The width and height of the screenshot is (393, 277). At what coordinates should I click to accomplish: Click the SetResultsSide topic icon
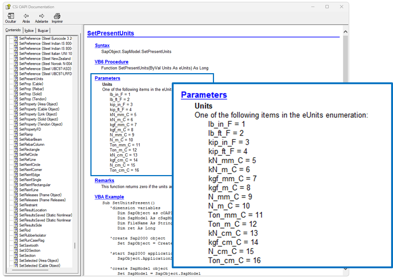click(16, 225)
